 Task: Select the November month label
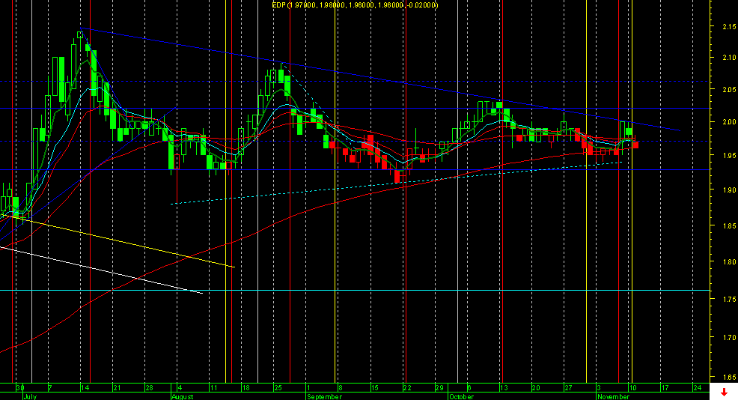click(x=613, y=397)
